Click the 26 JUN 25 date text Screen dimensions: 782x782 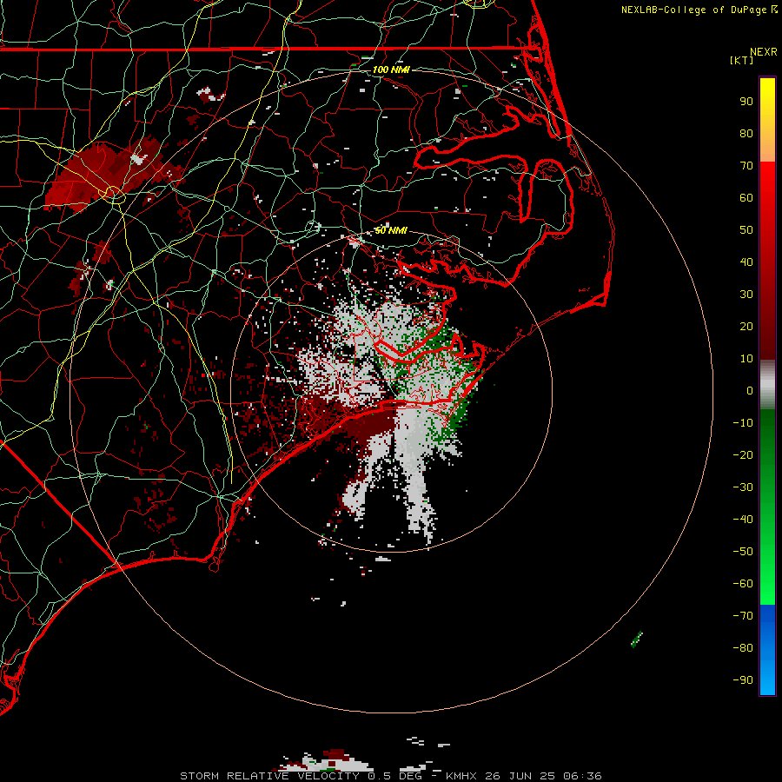tap(520, 776)
